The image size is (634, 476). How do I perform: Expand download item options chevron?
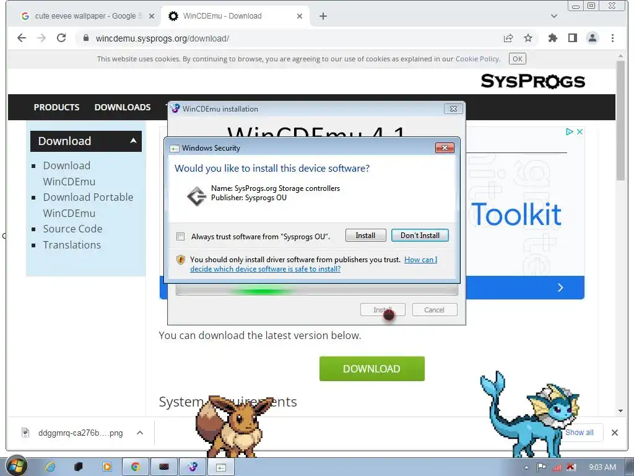tap(140, 433)
